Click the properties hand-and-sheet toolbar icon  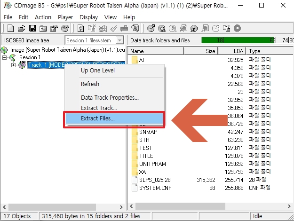pyautogui.click(x=54, y=29)
